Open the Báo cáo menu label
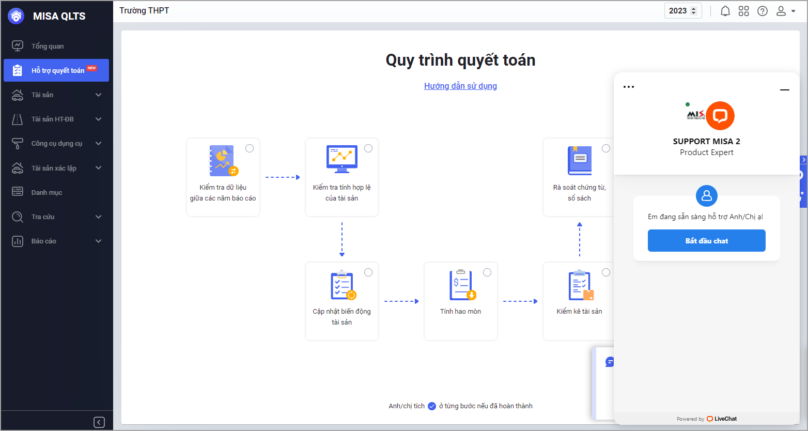This screenshot has height=431, width=808. pyautogui.click(x=44, y=241)
